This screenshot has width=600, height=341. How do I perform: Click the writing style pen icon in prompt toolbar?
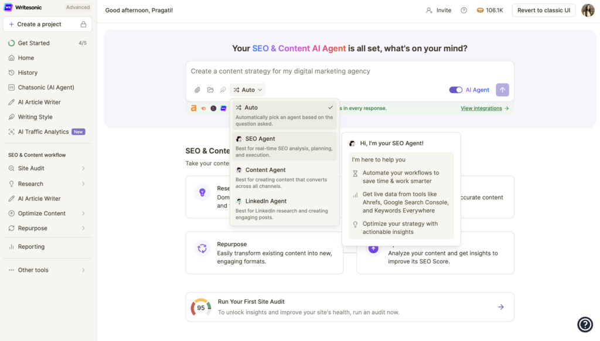(223, 90)
